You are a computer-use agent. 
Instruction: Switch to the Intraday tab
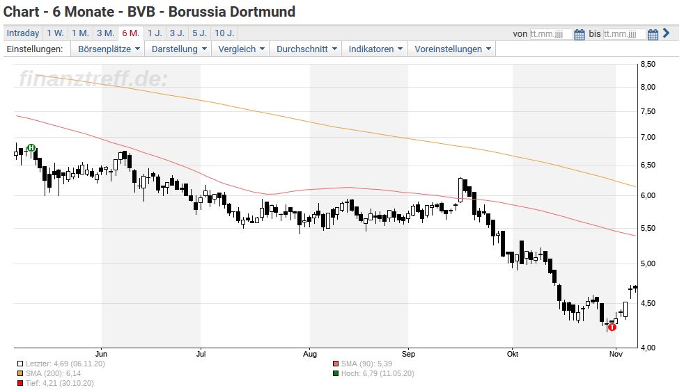[23, 33]
